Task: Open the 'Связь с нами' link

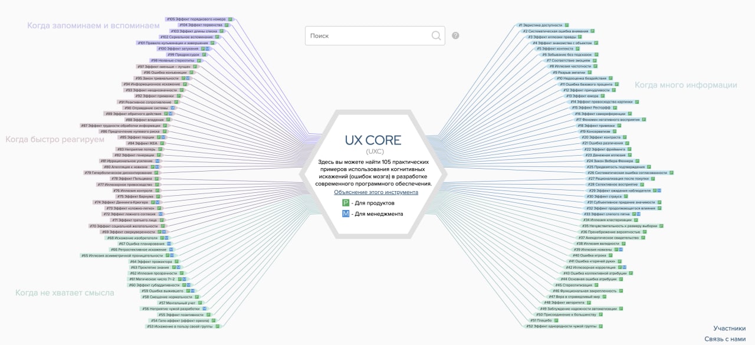Action: point(724,339)
